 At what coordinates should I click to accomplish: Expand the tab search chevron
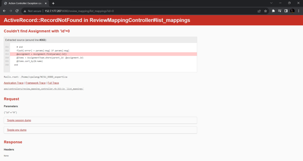271,3
